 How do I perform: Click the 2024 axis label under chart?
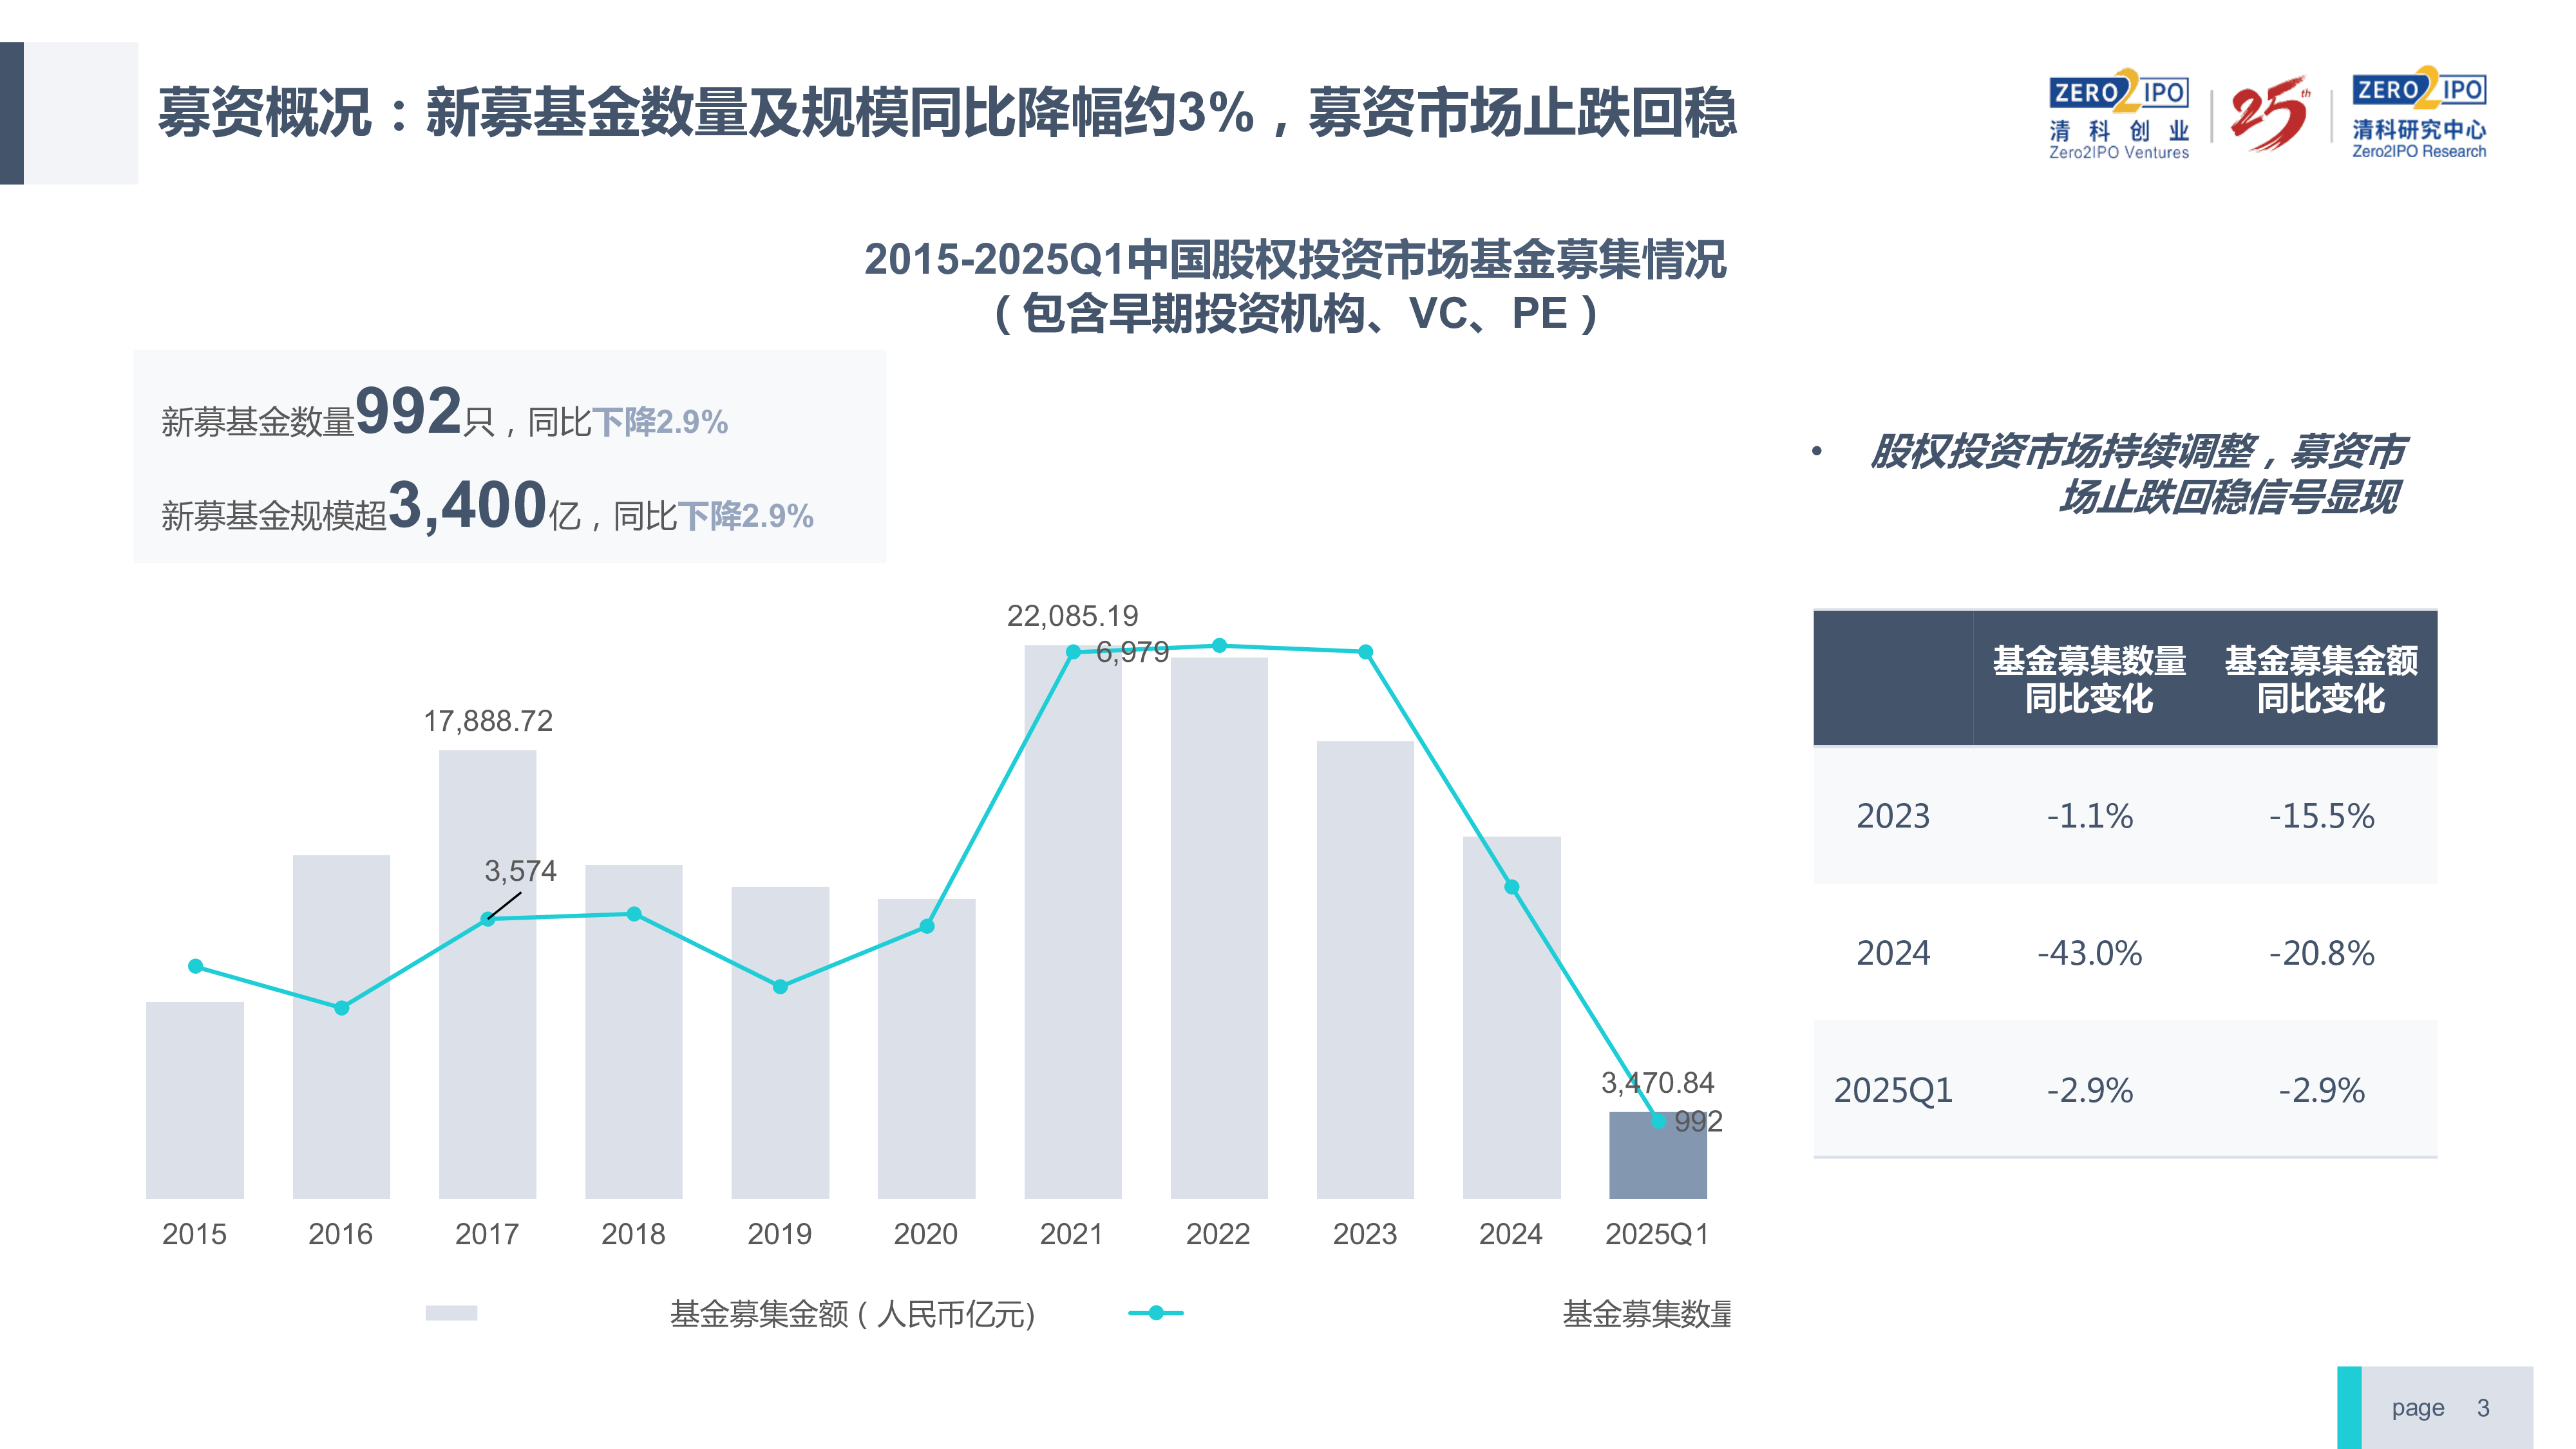coord(1511,1234)
